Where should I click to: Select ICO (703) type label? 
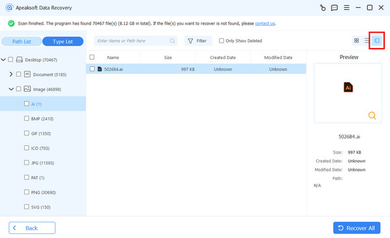(40, 148)
